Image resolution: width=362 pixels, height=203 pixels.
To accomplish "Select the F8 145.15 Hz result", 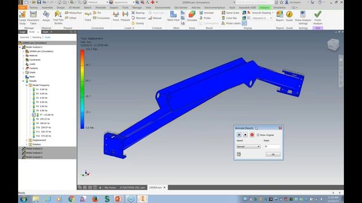I will point(43,119).
